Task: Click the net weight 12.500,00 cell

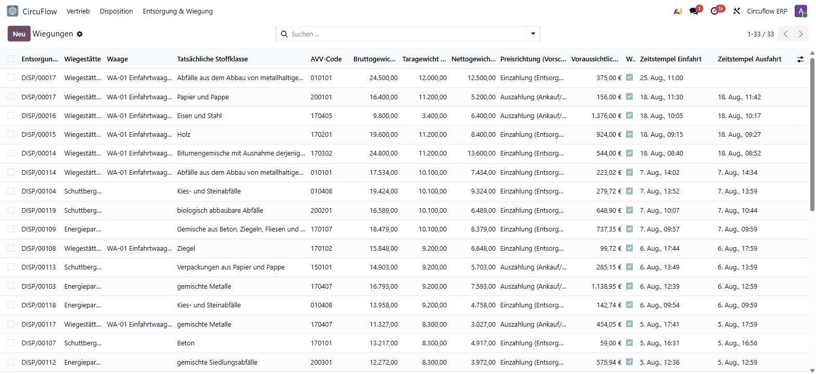Action: tap(481, 78)
